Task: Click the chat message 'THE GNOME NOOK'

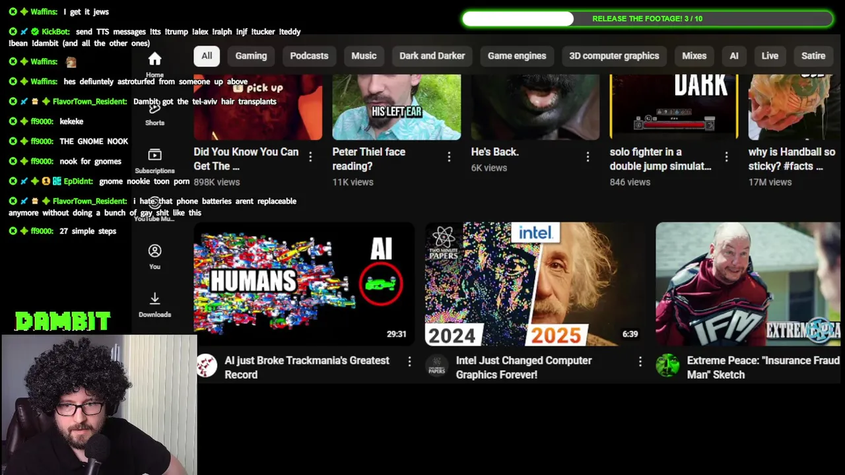Action: tap(94, 141)
